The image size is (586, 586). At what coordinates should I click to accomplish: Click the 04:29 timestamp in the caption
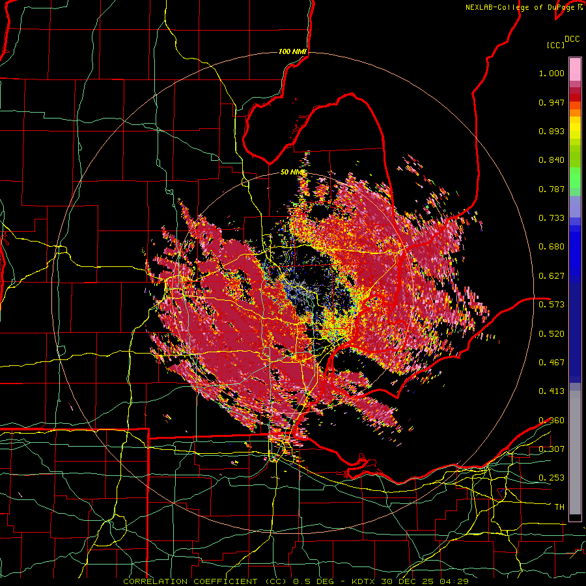click(x=454, y=581)
